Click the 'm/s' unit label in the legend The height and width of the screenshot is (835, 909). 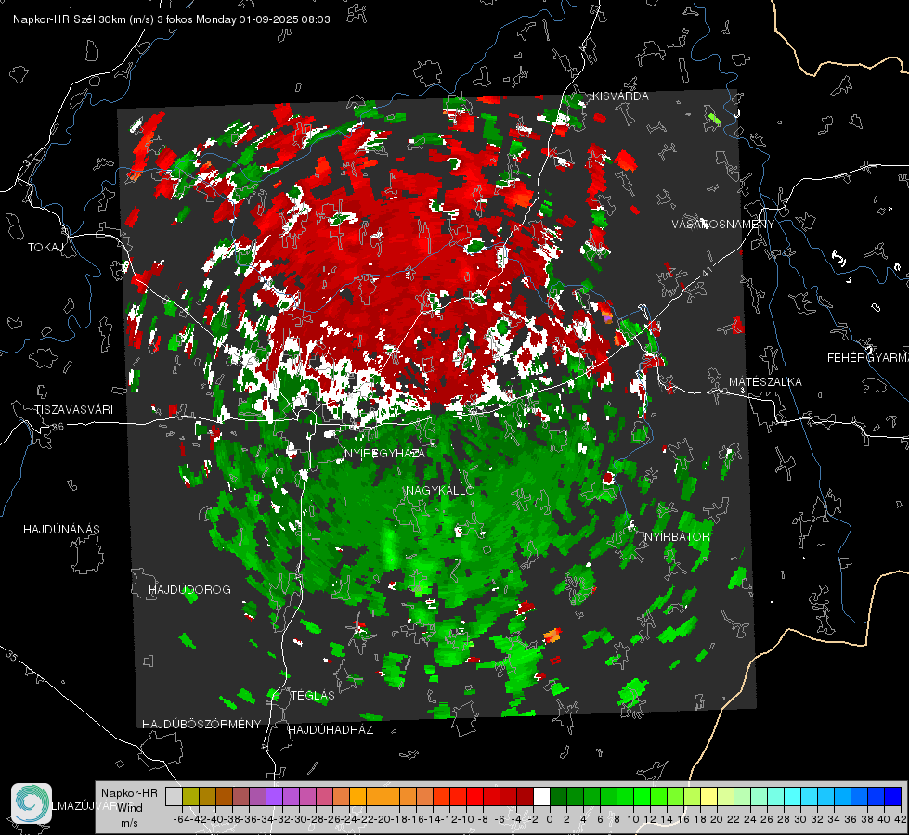pyautogui.click(x=129, y=823)
